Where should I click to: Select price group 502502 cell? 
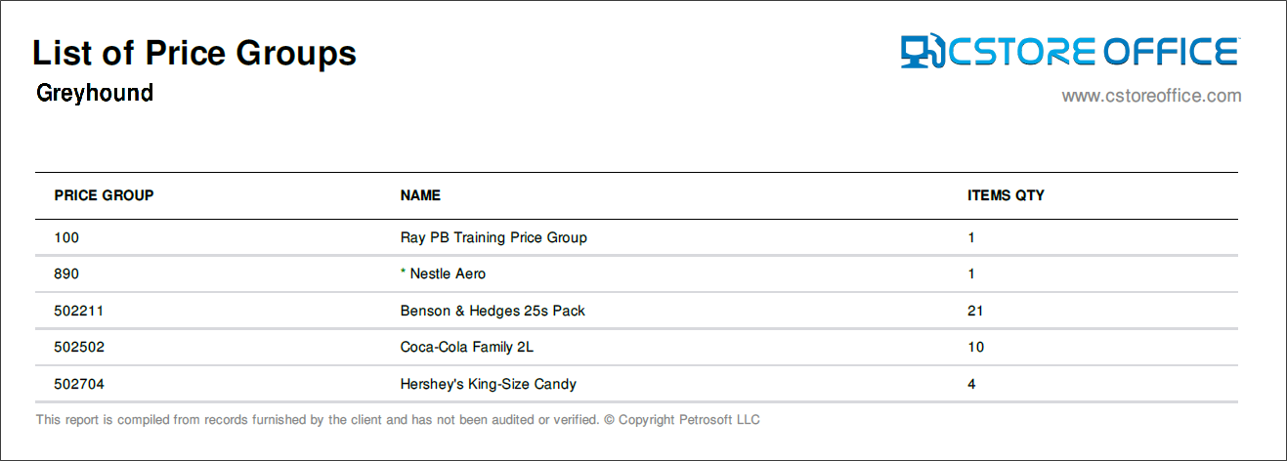(x=79, y=347)
